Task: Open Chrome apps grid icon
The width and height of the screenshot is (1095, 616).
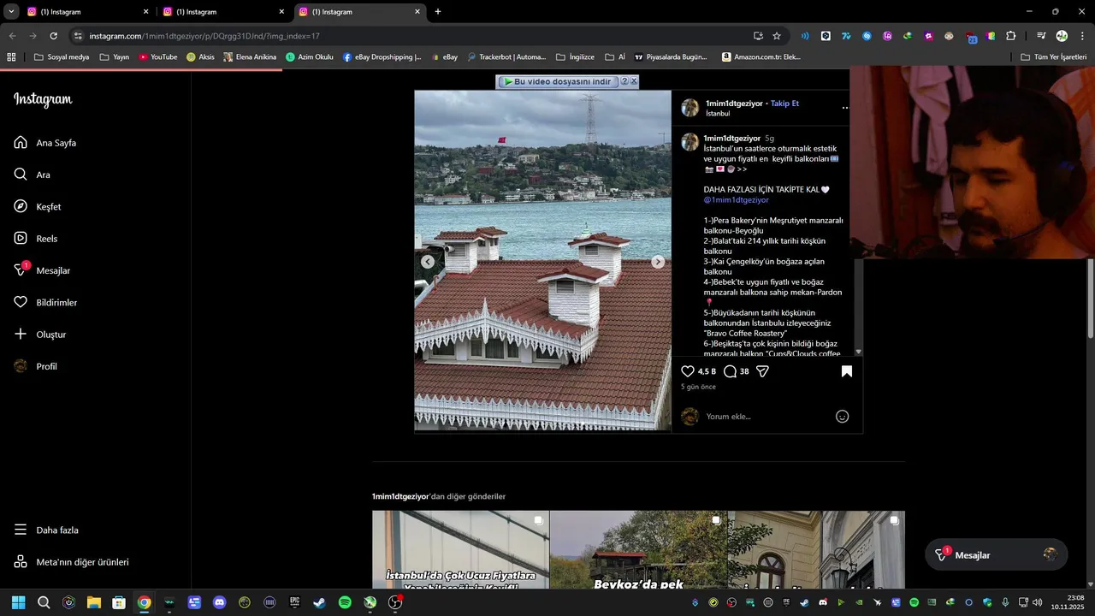Action: coord(11,57)
